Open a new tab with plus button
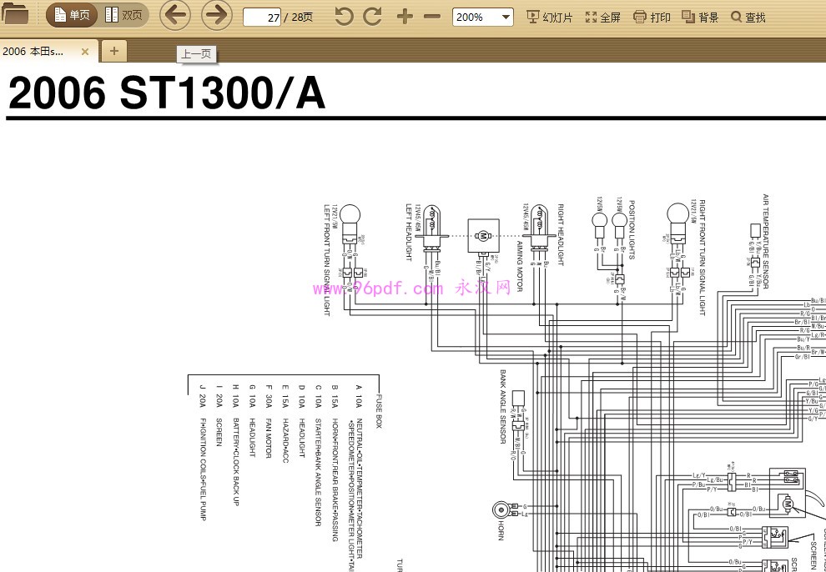This screenshot has height=572, width=826. (x=113, y=51)
